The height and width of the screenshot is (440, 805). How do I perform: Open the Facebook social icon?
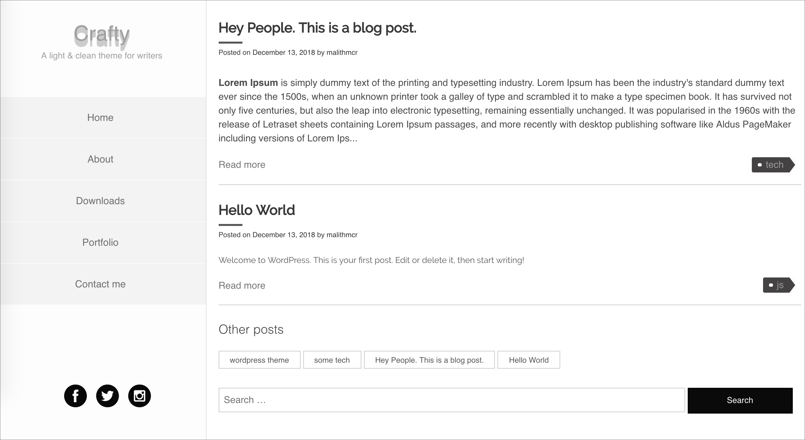(x=75, y=396)
